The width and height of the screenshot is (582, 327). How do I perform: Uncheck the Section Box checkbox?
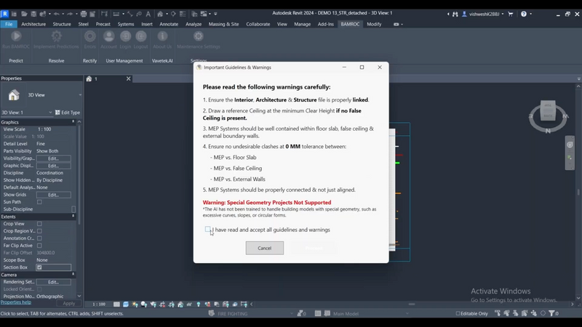pyautogui.click(x=39, y=267)
